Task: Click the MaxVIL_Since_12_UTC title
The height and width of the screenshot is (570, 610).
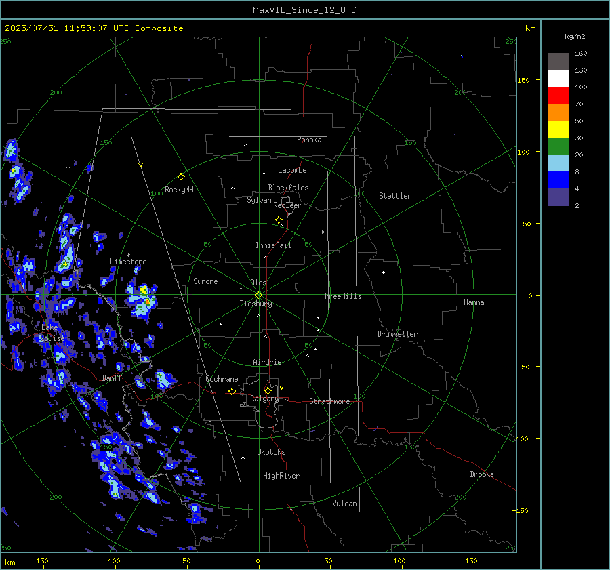Action: point(304,10)
